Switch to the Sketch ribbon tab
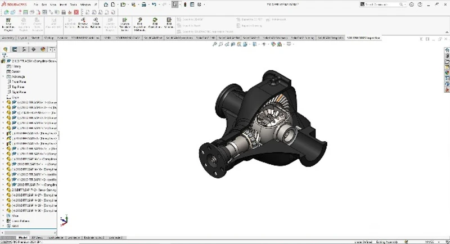 [35, 38]
